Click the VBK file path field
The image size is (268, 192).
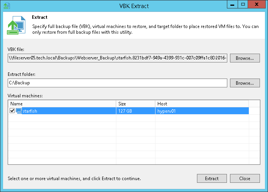[x=117, y=58]
